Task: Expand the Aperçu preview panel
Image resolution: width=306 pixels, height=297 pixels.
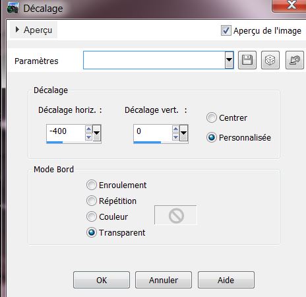Action: tap(34, 30)
